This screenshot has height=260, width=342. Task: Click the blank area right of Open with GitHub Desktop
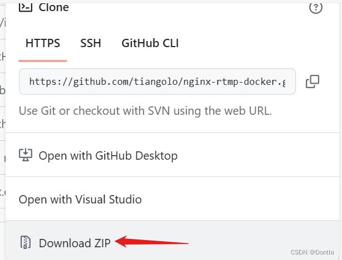pos(257,155)
